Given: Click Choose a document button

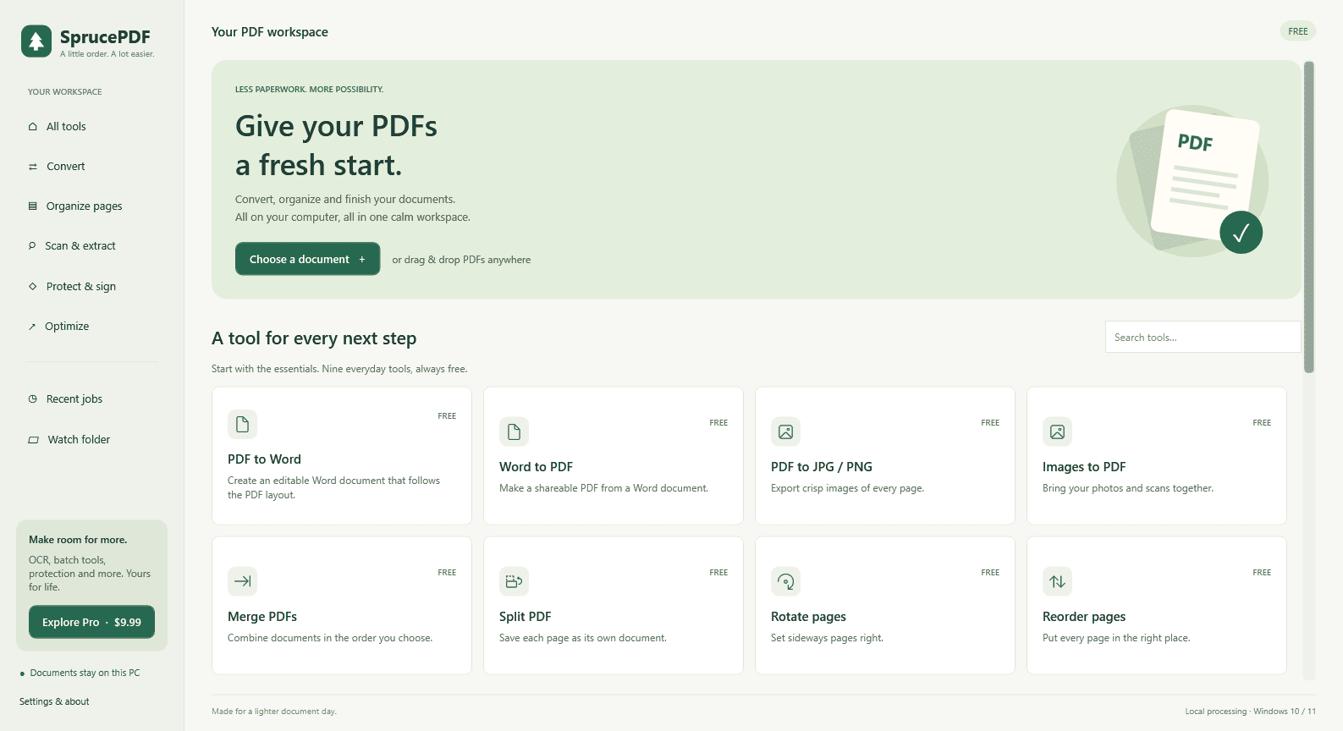Looking at the screenshot, I should (307, 259).
